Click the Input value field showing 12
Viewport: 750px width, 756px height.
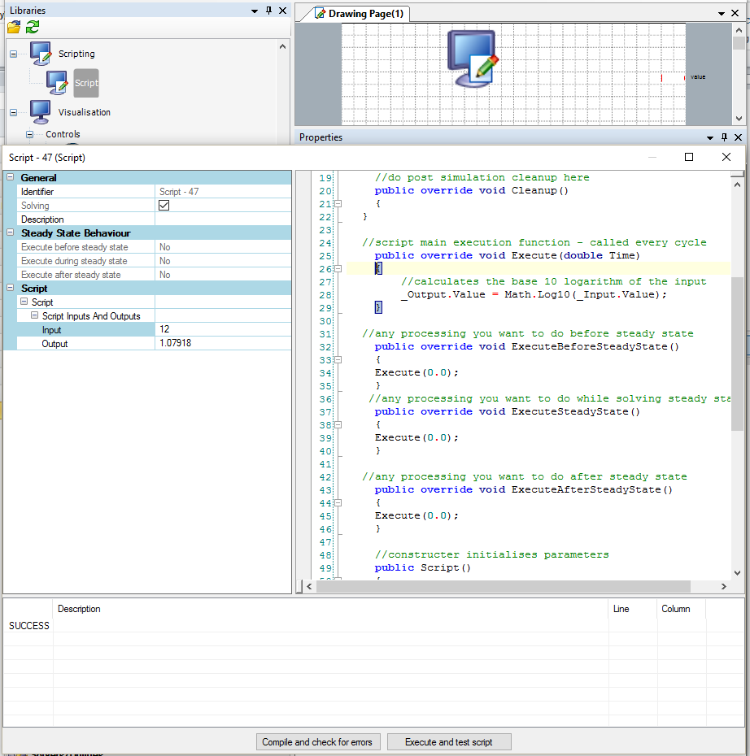[x=223, y=330]
